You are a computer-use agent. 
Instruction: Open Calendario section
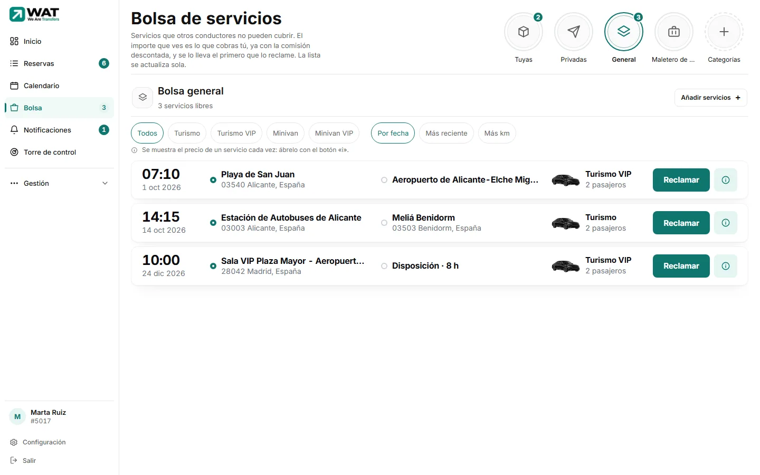pyautogui.click(x=59, y=85)
